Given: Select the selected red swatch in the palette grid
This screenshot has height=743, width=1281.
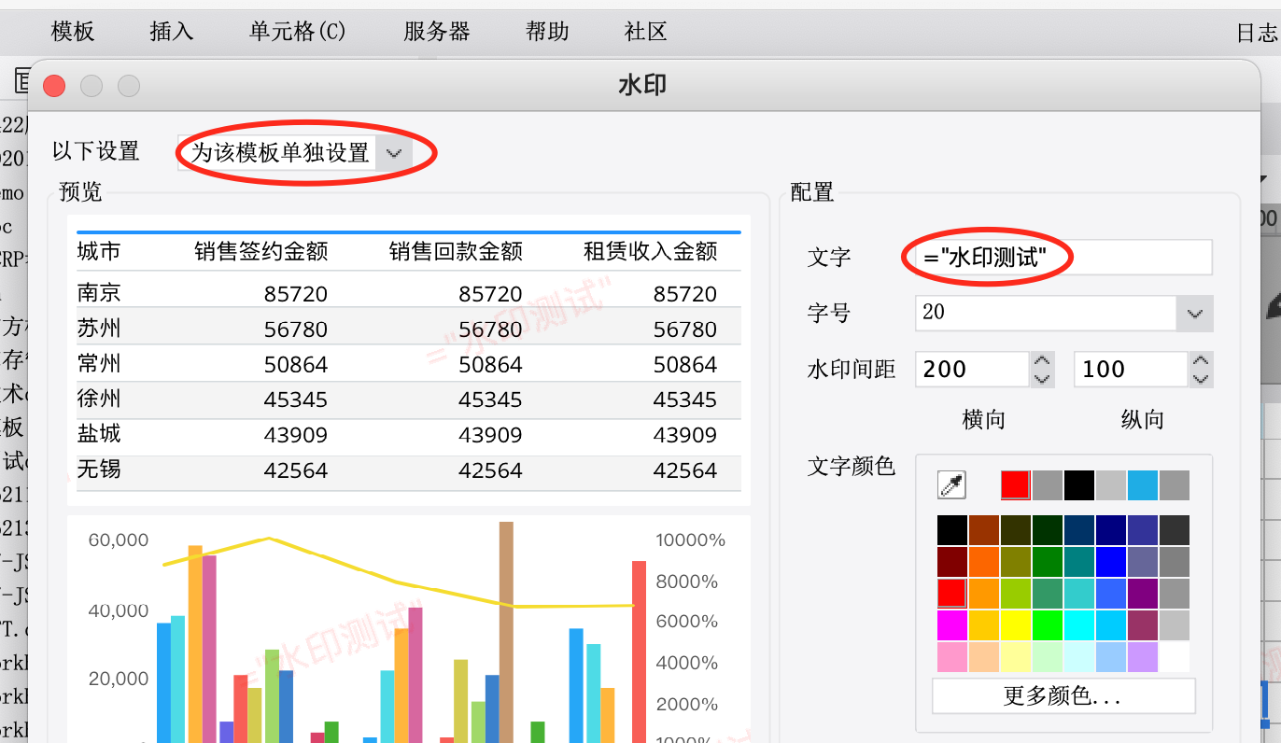Looking at the screenshot, I should point(952,594).
